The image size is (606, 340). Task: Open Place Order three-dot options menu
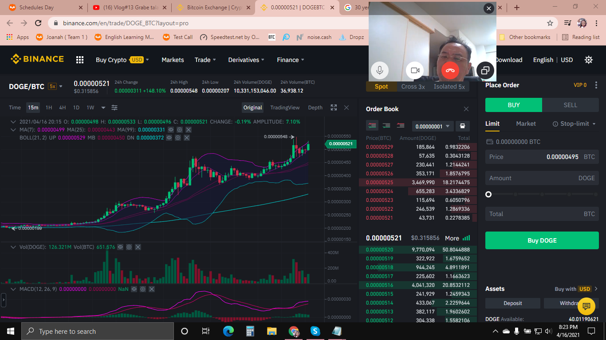596,85
